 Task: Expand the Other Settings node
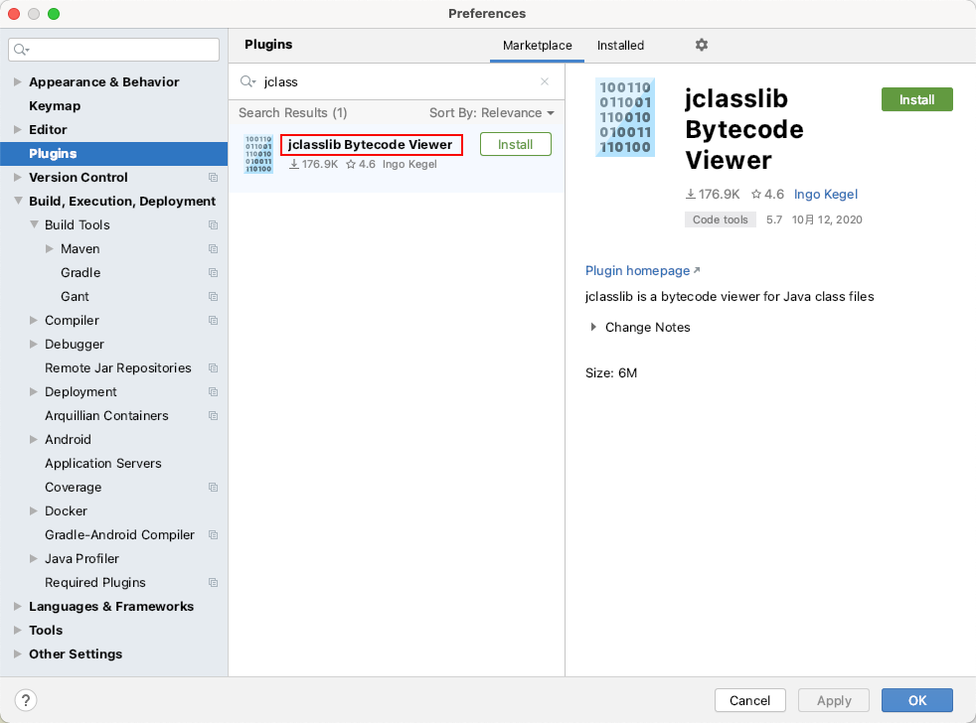[18, 653]
